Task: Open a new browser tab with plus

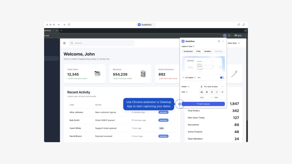Action: pos(61,31)
